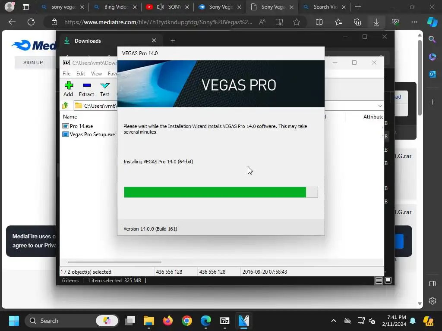Click the Extract button in 7-Zip toolbar

86,89
